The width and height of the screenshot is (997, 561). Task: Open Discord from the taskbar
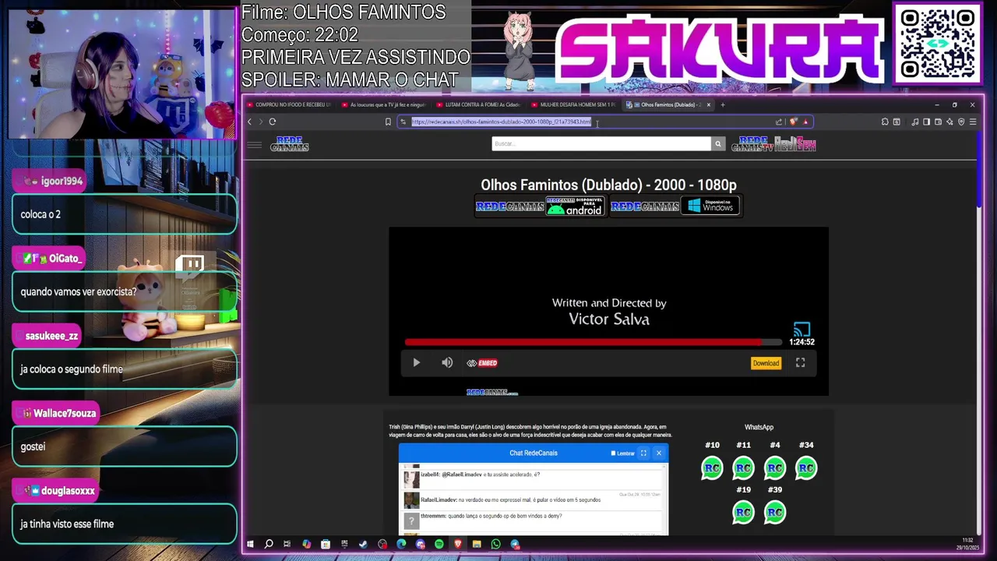click(420, 544)
